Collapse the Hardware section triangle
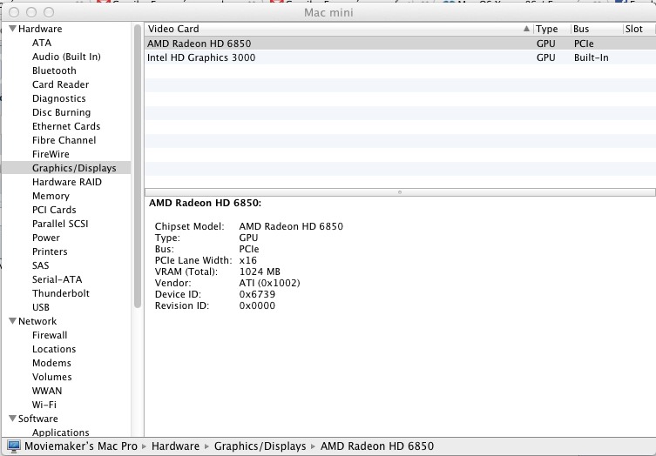 tap(12, 29)
